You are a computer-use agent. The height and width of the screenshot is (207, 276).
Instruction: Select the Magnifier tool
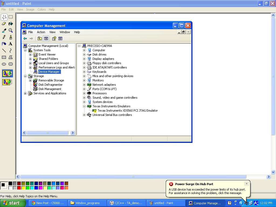click(11, 30)
